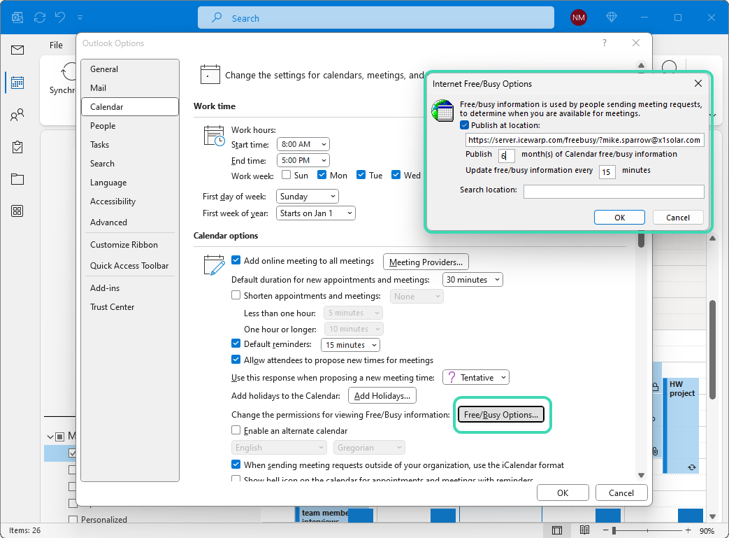Viewport: 729px width, 538px height.
Task: Click Free/Busy Options button
Action: tap(501, 415)
